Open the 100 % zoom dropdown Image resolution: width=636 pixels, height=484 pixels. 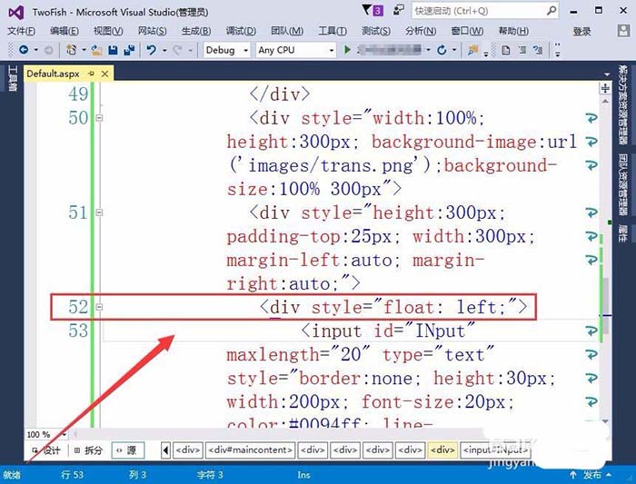click(65, 435)
